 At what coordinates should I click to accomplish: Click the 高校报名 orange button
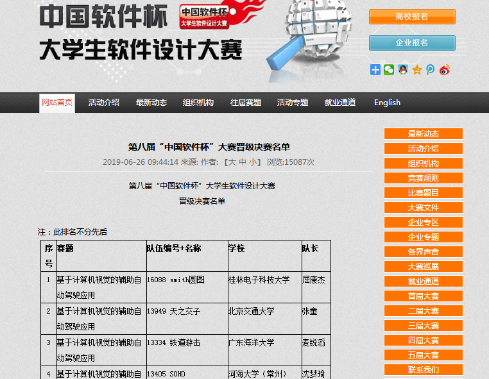(x=412, y=17)
